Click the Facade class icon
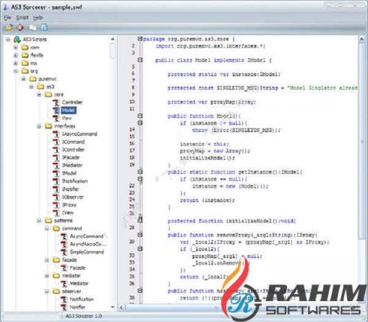368x322 pixels. pyautogui.click(x=64, y=268)
